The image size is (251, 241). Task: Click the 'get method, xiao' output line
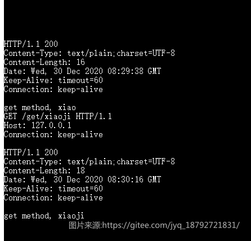click(40, 107)
